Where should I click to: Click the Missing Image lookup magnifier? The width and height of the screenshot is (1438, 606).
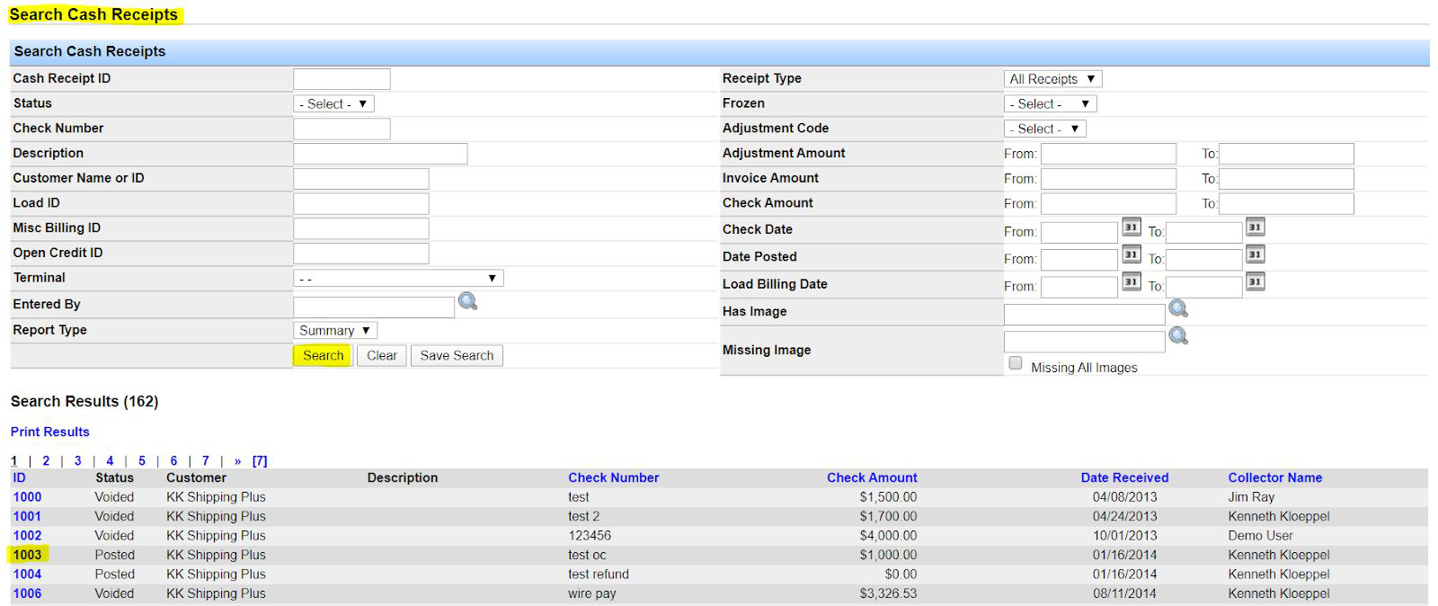pos(1178,336)
